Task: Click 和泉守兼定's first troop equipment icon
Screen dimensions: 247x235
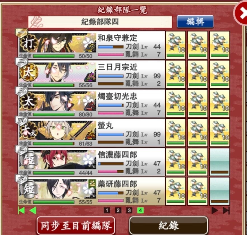Action: click(175, 45)
